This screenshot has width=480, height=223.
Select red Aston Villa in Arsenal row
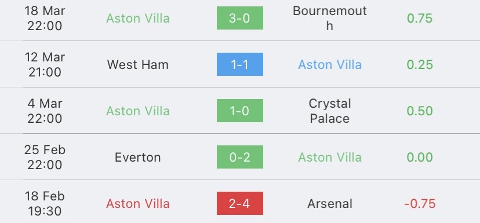pyautogui.click(x=138, y=204)
